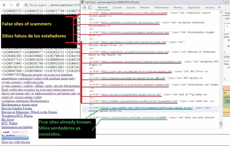Go back with the browser back arrow
Image resolution: width=230 pixels, height=146 pixels.
5,5
